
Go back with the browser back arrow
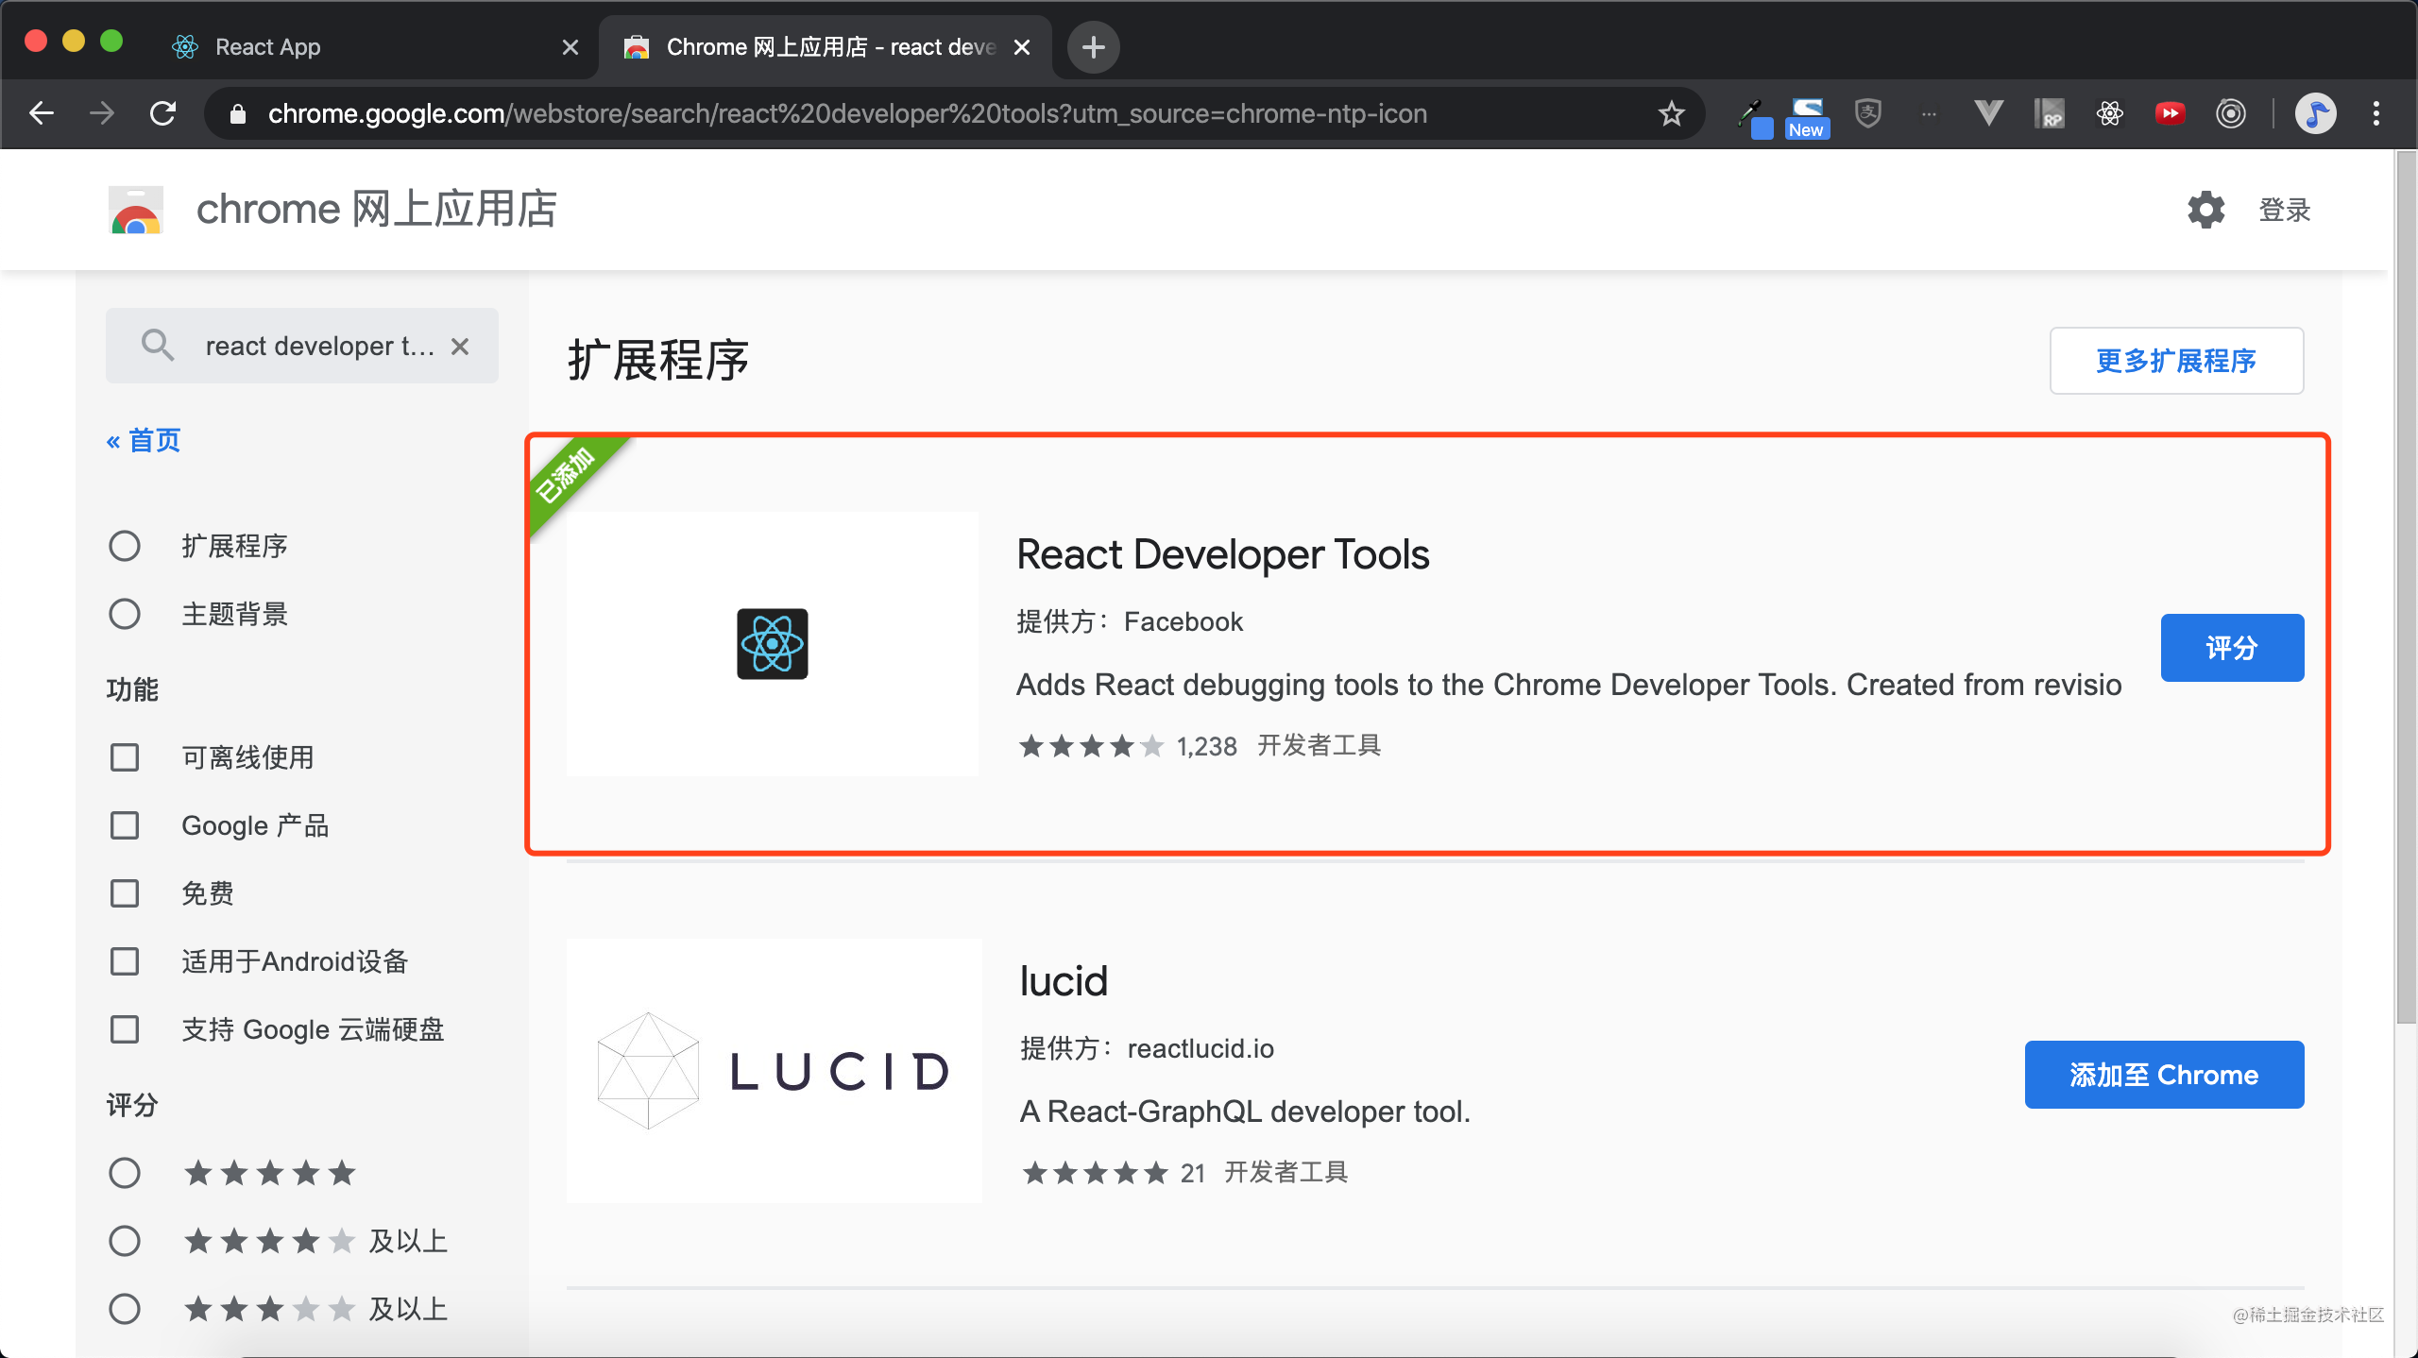(42, 113)
